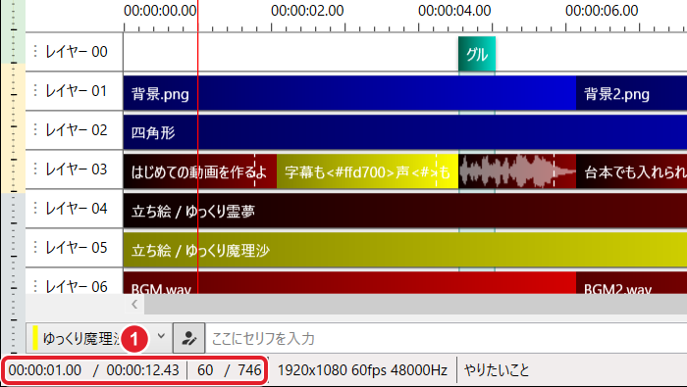The height and width of the screenshot is (387, 687).
Task: Click the timeline scroll-left arrow
Action: [134, 304]
